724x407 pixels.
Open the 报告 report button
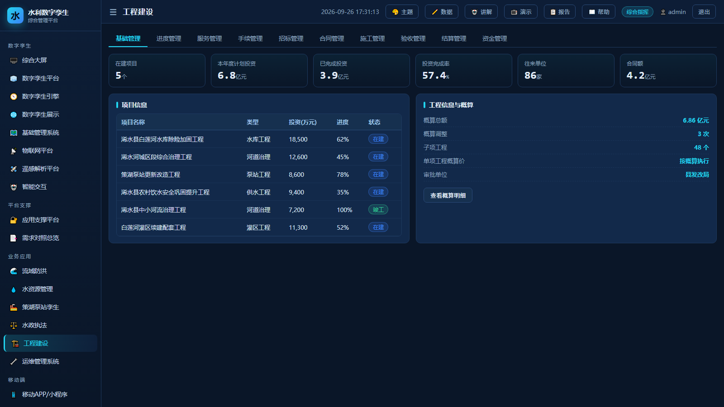point(560,12)
